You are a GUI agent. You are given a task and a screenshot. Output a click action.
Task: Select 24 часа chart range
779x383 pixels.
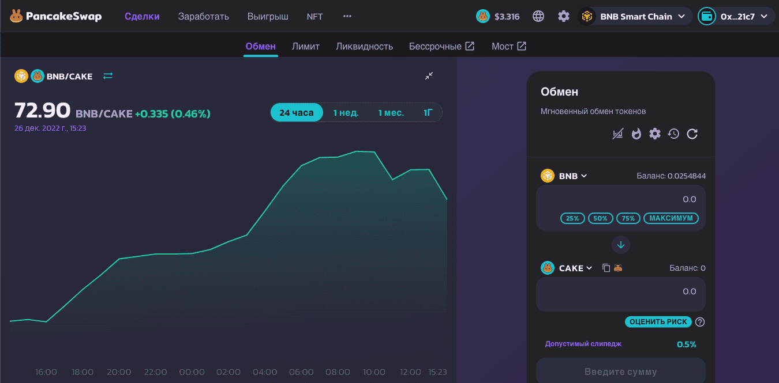[297, 112]
